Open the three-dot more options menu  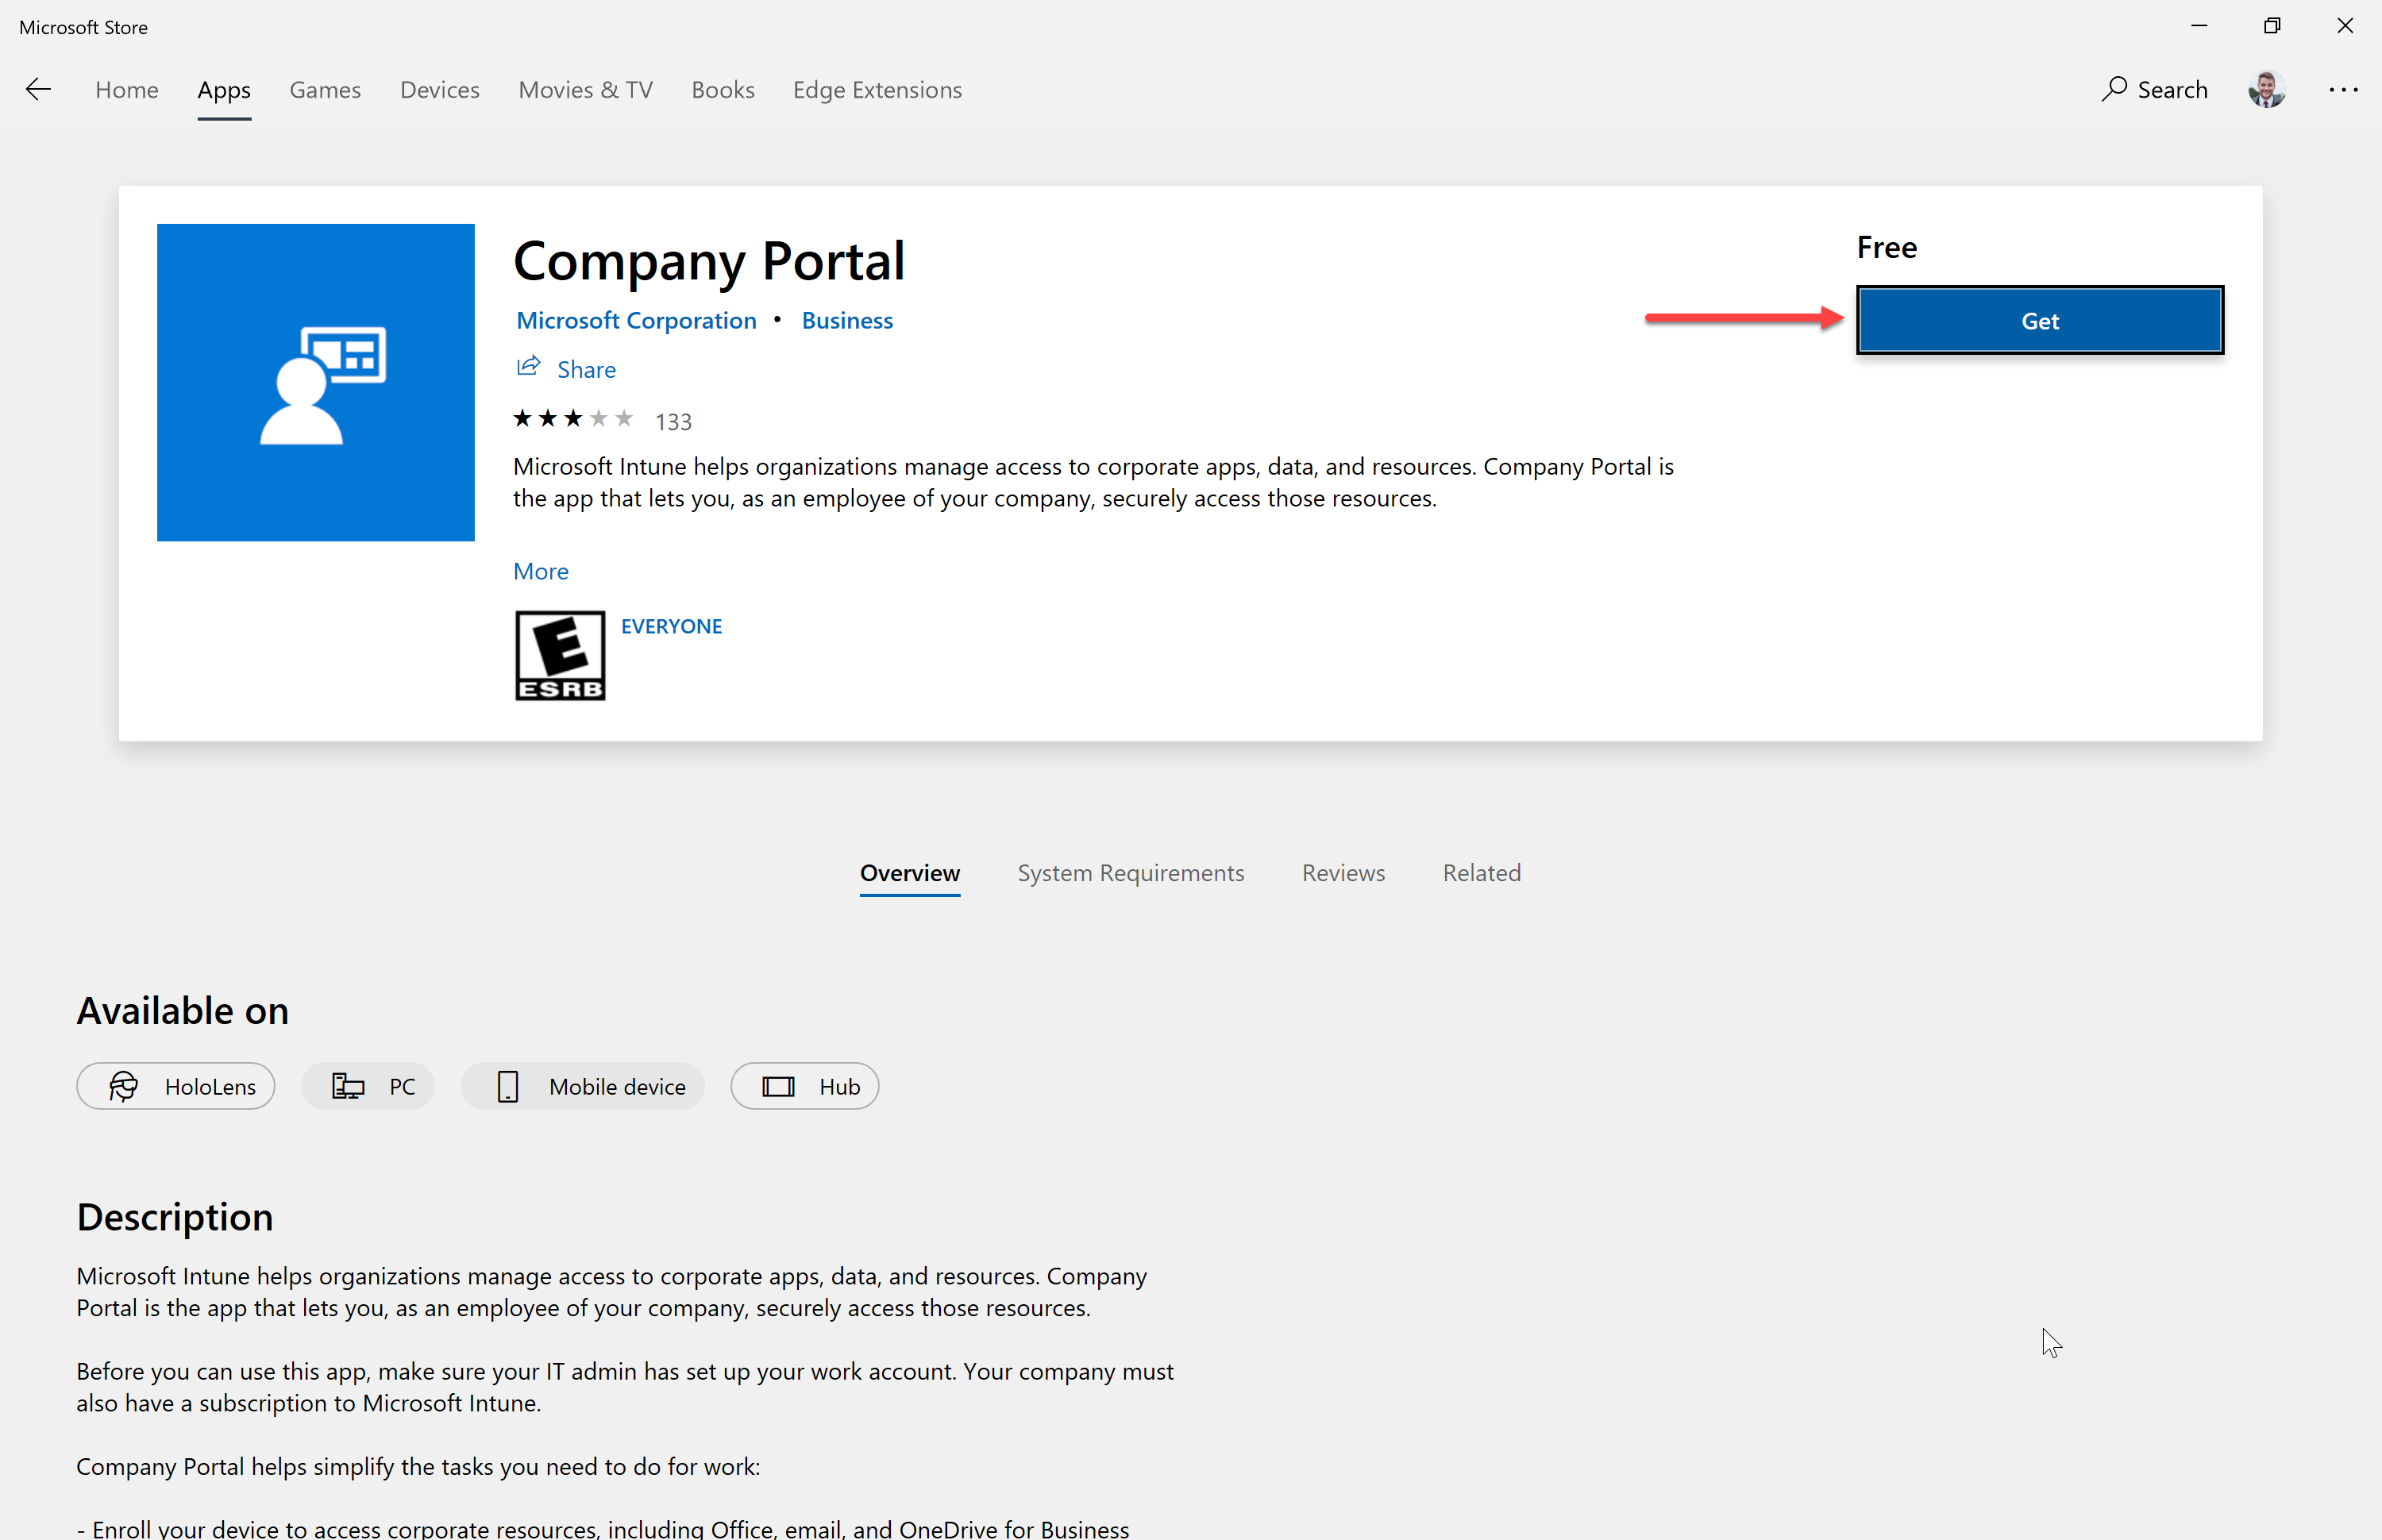[x=2343, y=90]
